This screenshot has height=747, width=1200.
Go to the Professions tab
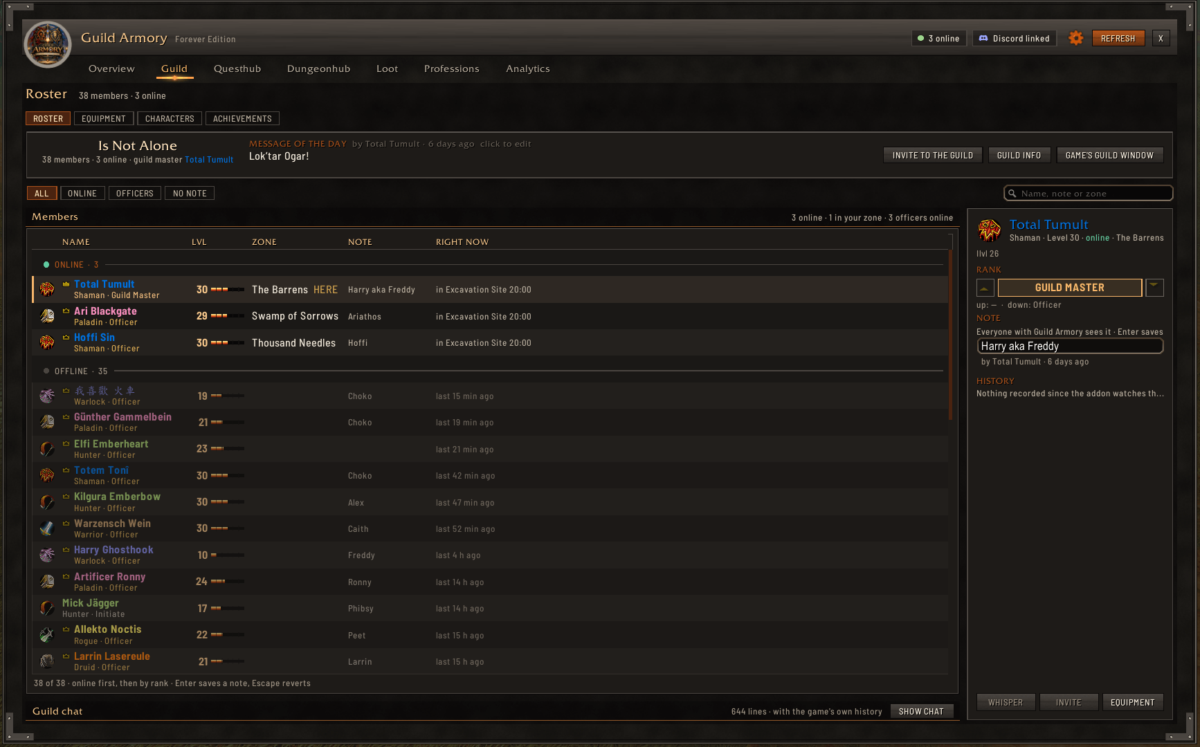[452, 68]
